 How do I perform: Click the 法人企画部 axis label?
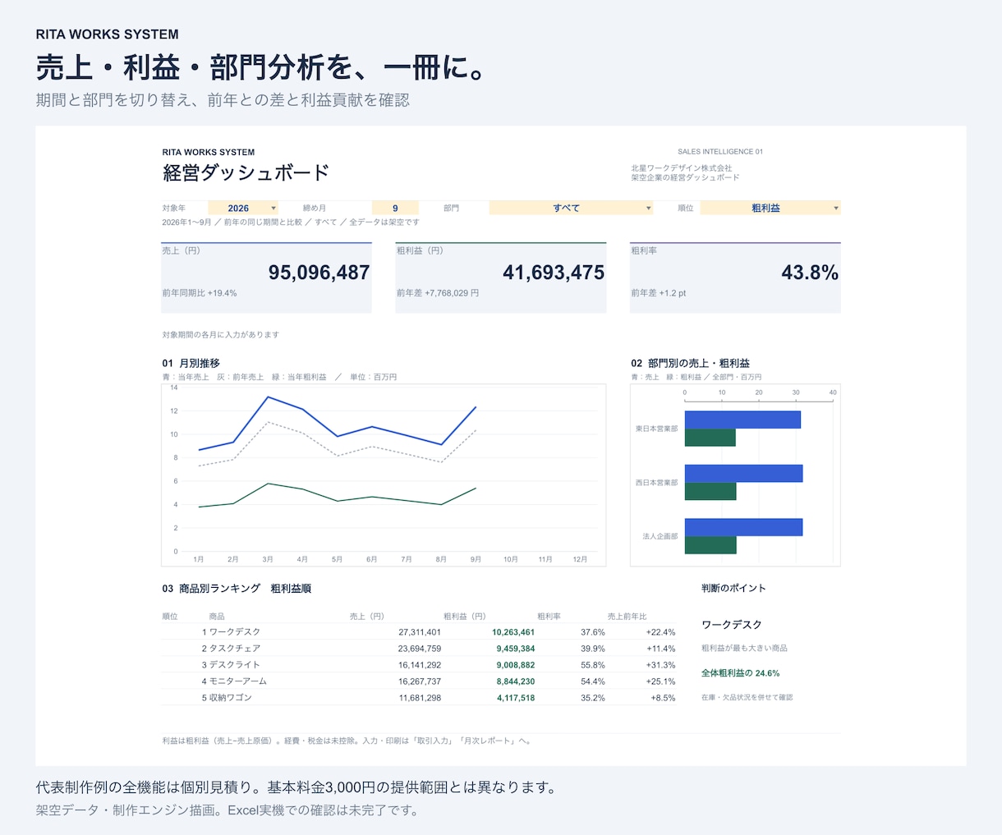point(660,536)
